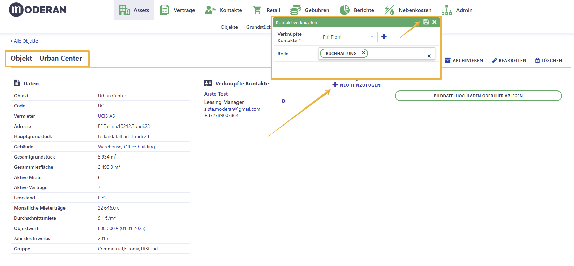Click Bilddatei hochladen upload area
Image resolution: width=574 pixels, height=266 pixels.
click(x=478, y=96)
